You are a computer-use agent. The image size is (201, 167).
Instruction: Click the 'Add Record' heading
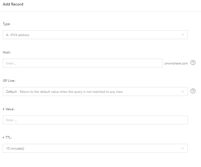pyautogui.click(x=13, y=4)
